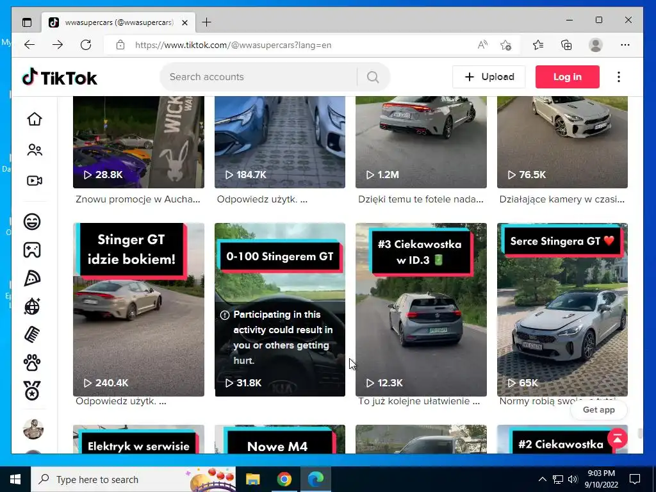
Task: Open a new browser tab with plus
Action: (x=207, y=22)
